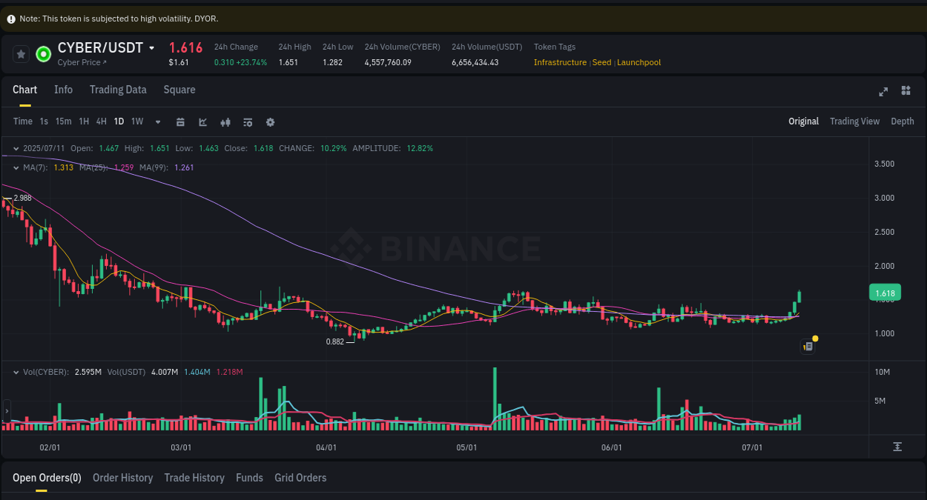Collapse the MA indicator info row
The width and height of the screenshot is (927, 500).
click(x=15, y=168)
